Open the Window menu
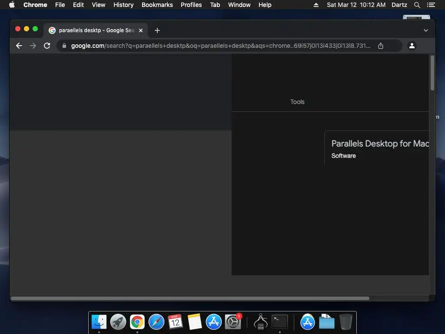Screen dimensions: 445x334 239,5
